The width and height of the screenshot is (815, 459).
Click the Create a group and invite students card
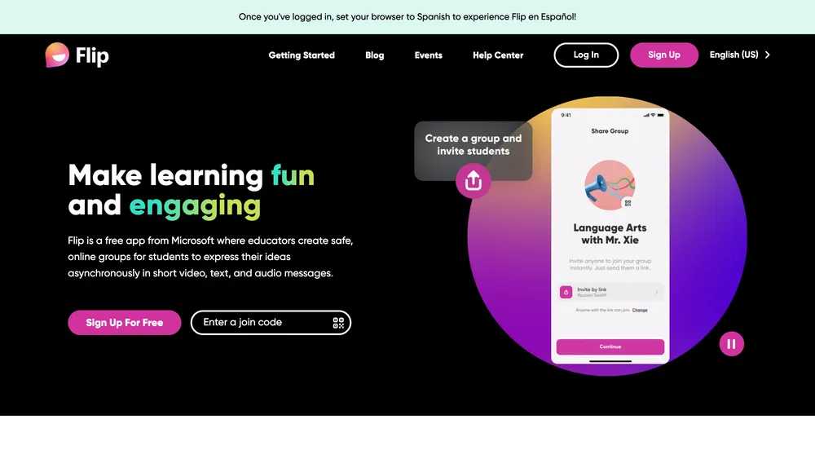click(473, 151)
